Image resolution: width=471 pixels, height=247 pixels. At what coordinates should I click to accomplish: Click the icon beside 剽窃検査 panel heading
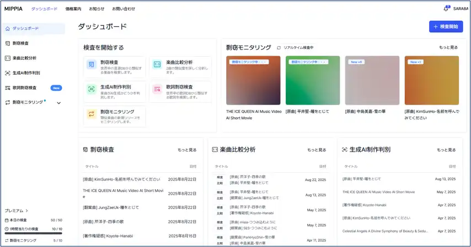tap(85, 150)
